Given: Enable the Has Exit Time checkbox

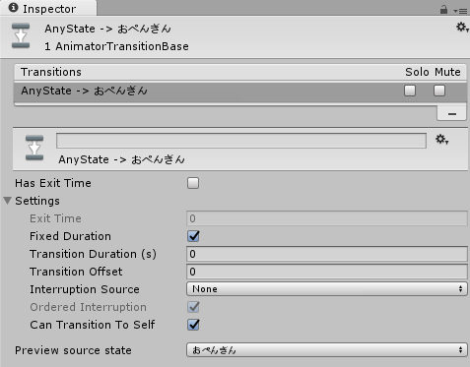Looking at the screenshot, I should pyautogui.click(x=193, y=183).
